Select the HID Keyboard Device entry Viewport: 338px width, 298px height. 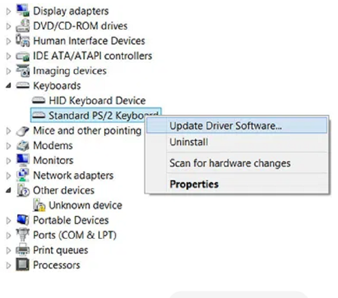[97, 100]
